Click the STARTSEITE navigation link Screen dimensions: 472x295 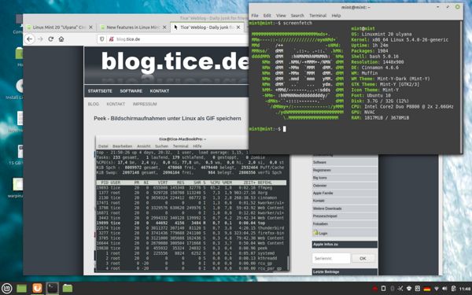(x=100, y=91)
